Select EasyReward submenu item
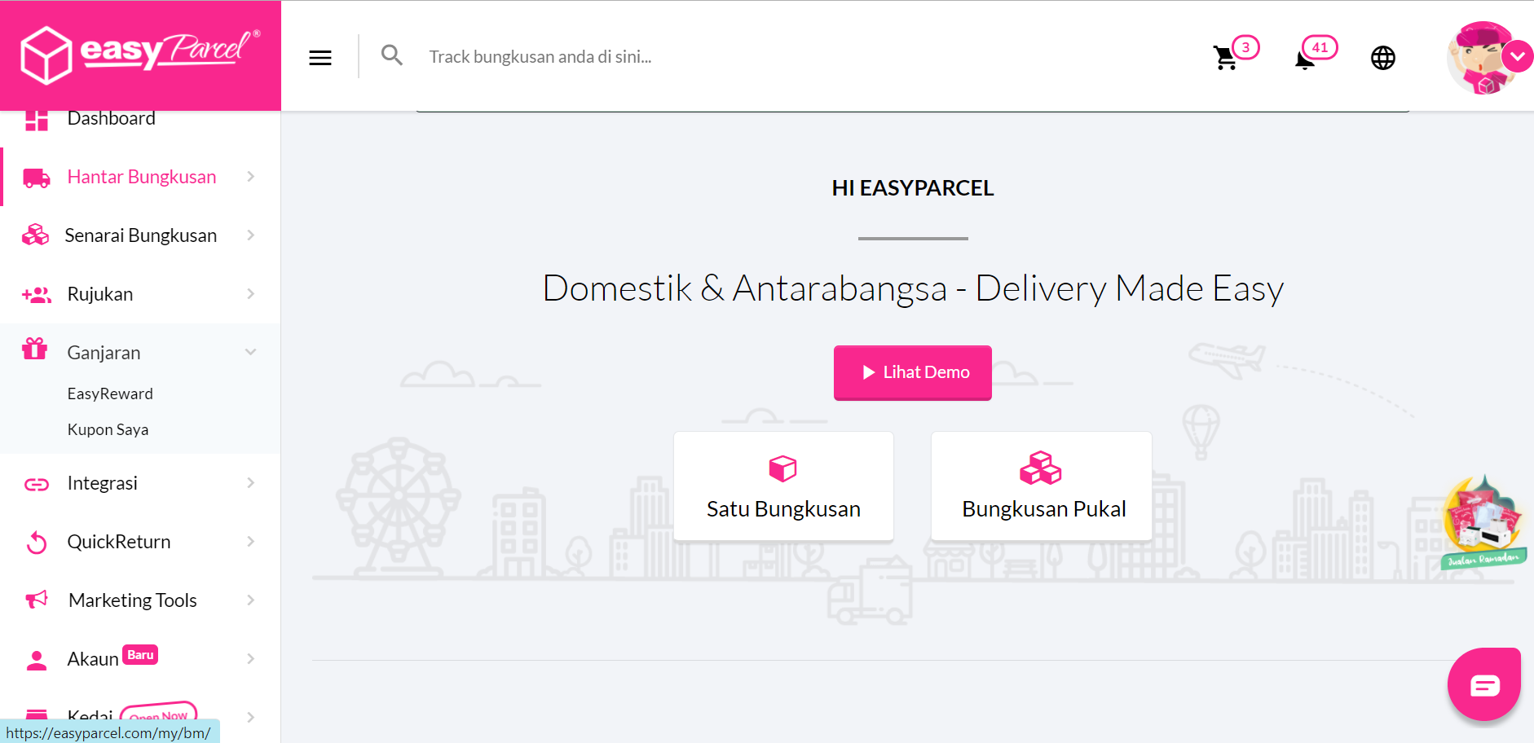Viewport: 1534px width, 743px height. tap(110, 393)
